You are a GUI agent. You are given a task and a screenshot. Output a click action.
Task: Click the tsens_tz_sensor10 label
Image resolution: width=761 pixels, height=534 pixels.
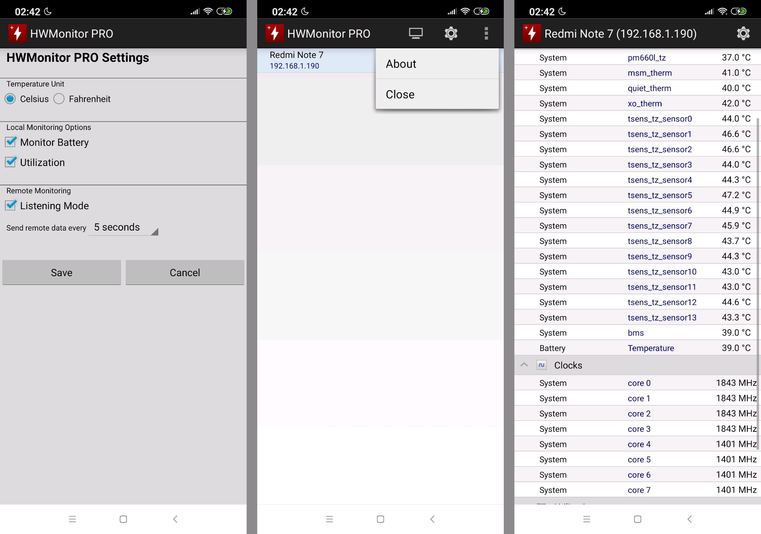click(x=662, y=272)
